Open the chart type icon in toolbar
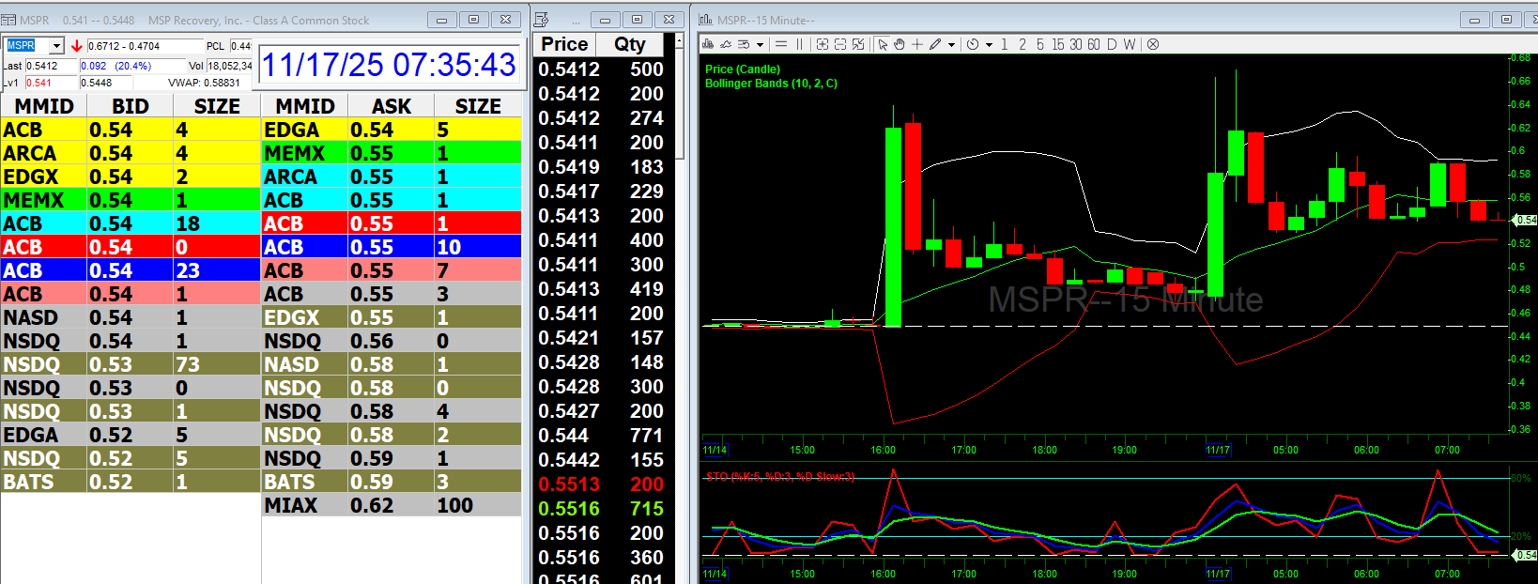 coord(708,44)
